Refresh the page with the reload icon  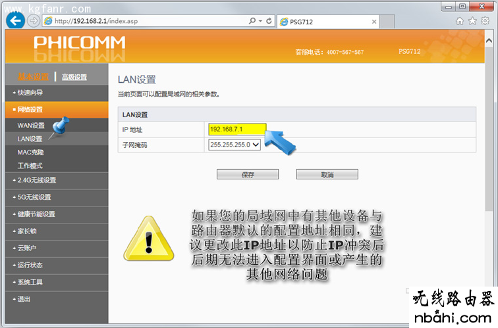pos(269,21)
